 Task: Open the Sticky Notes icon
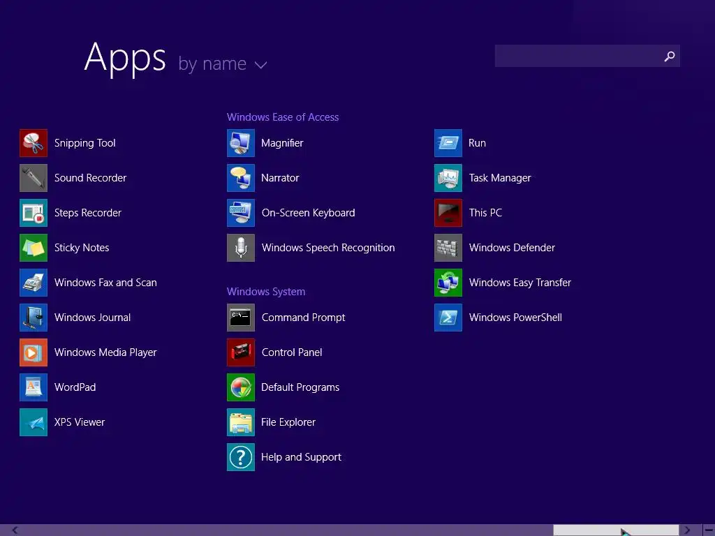click(34, 248)
